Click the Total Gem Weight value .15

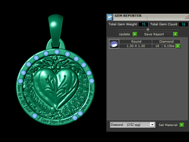tap(143, 24)
